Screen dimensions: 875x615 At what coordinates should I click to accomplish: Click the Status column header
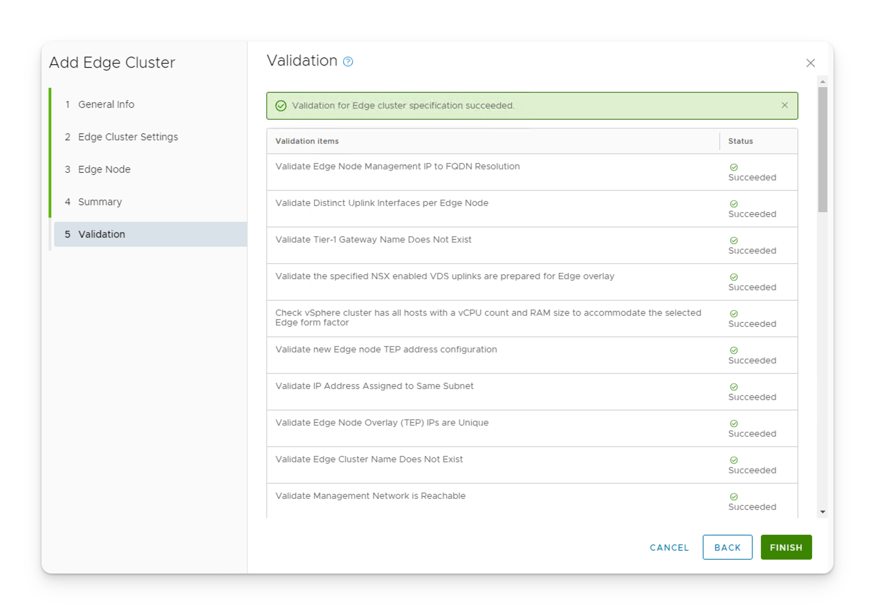pyautogui.click(x=740, y=141)
